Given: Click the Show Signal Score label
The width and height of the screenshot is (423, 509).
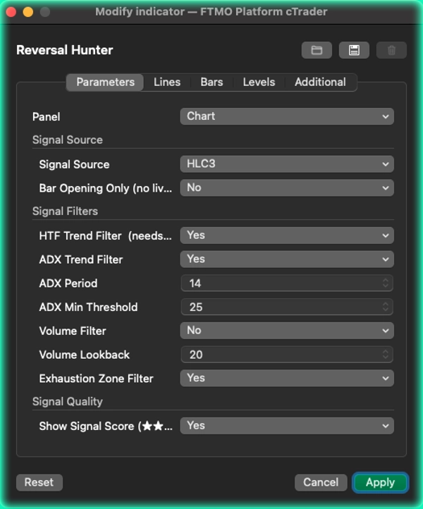Looking at the screenshot, I should pos(106,426).
